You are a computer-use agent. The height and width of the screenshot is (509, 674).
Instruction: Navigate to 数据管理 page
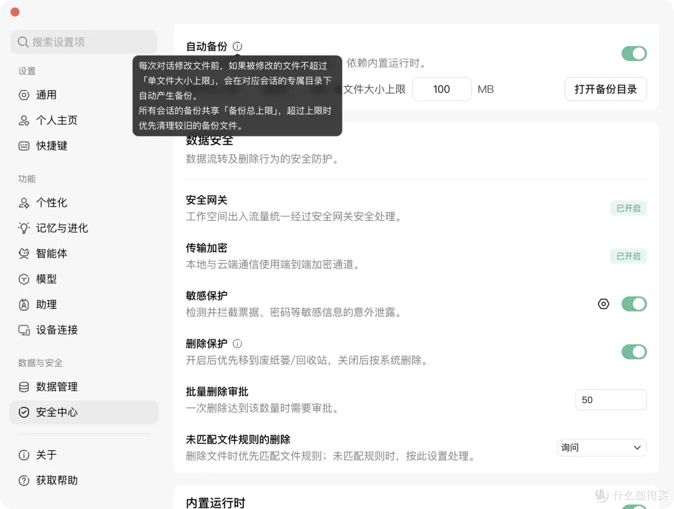coord(84,387)
